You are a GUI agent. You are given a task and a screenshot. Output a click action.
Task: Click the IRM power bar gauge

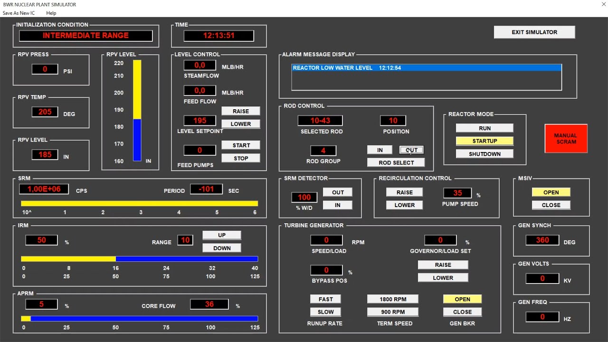(140, 259)
